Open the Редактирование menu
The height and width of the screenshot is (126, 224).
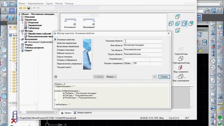click(x=36, y=3)
